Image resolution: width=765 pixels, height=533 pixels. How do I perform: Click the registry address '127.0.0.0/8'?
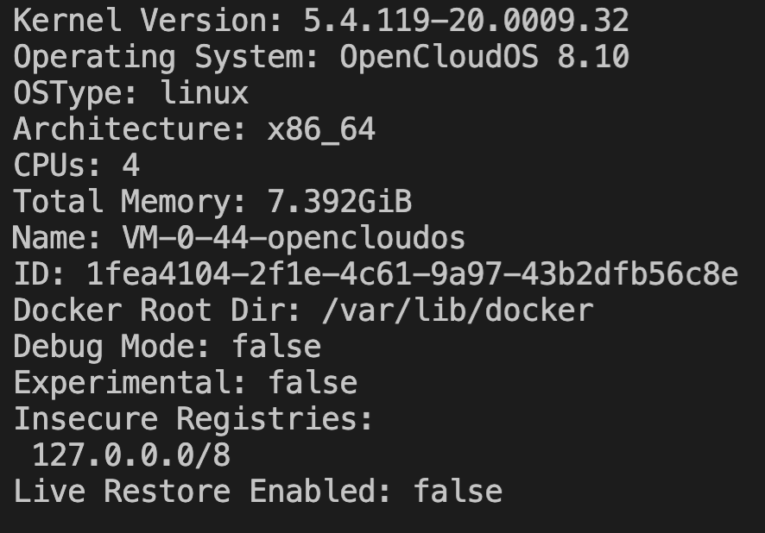(x=131, y=455)
